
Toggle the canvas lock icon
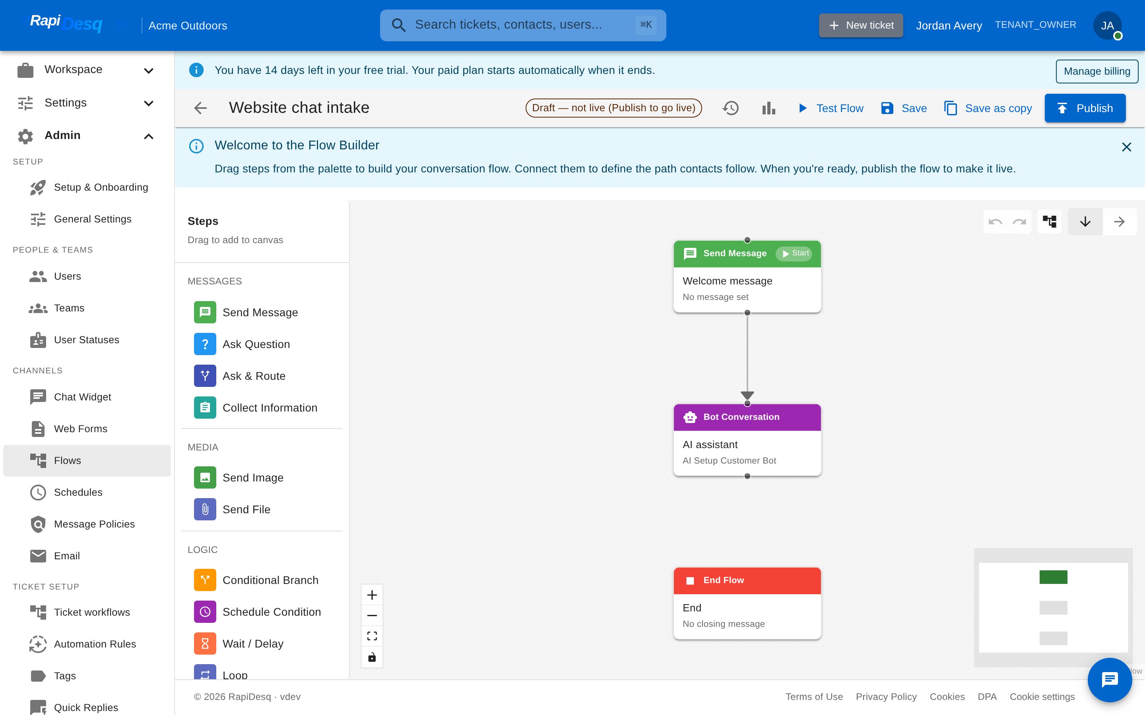372,657
